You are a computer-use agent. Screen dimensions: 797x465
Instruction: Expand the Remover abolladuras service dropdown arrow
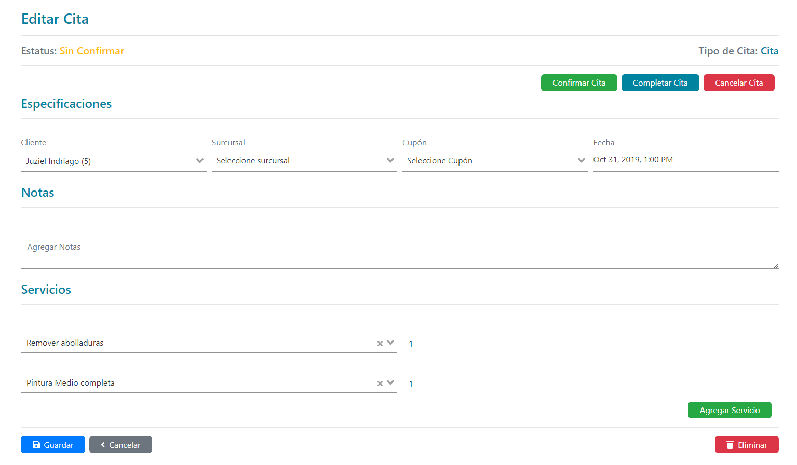point(390,343)
